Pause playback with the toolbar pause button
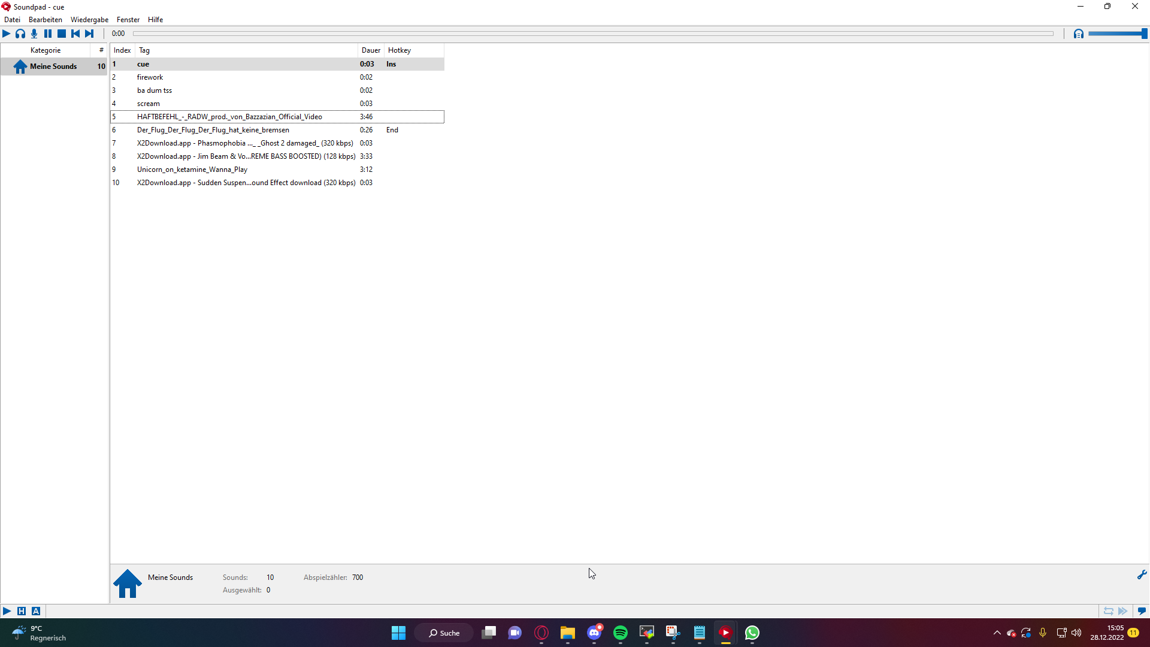The image size is (1150, 647). 48,34
